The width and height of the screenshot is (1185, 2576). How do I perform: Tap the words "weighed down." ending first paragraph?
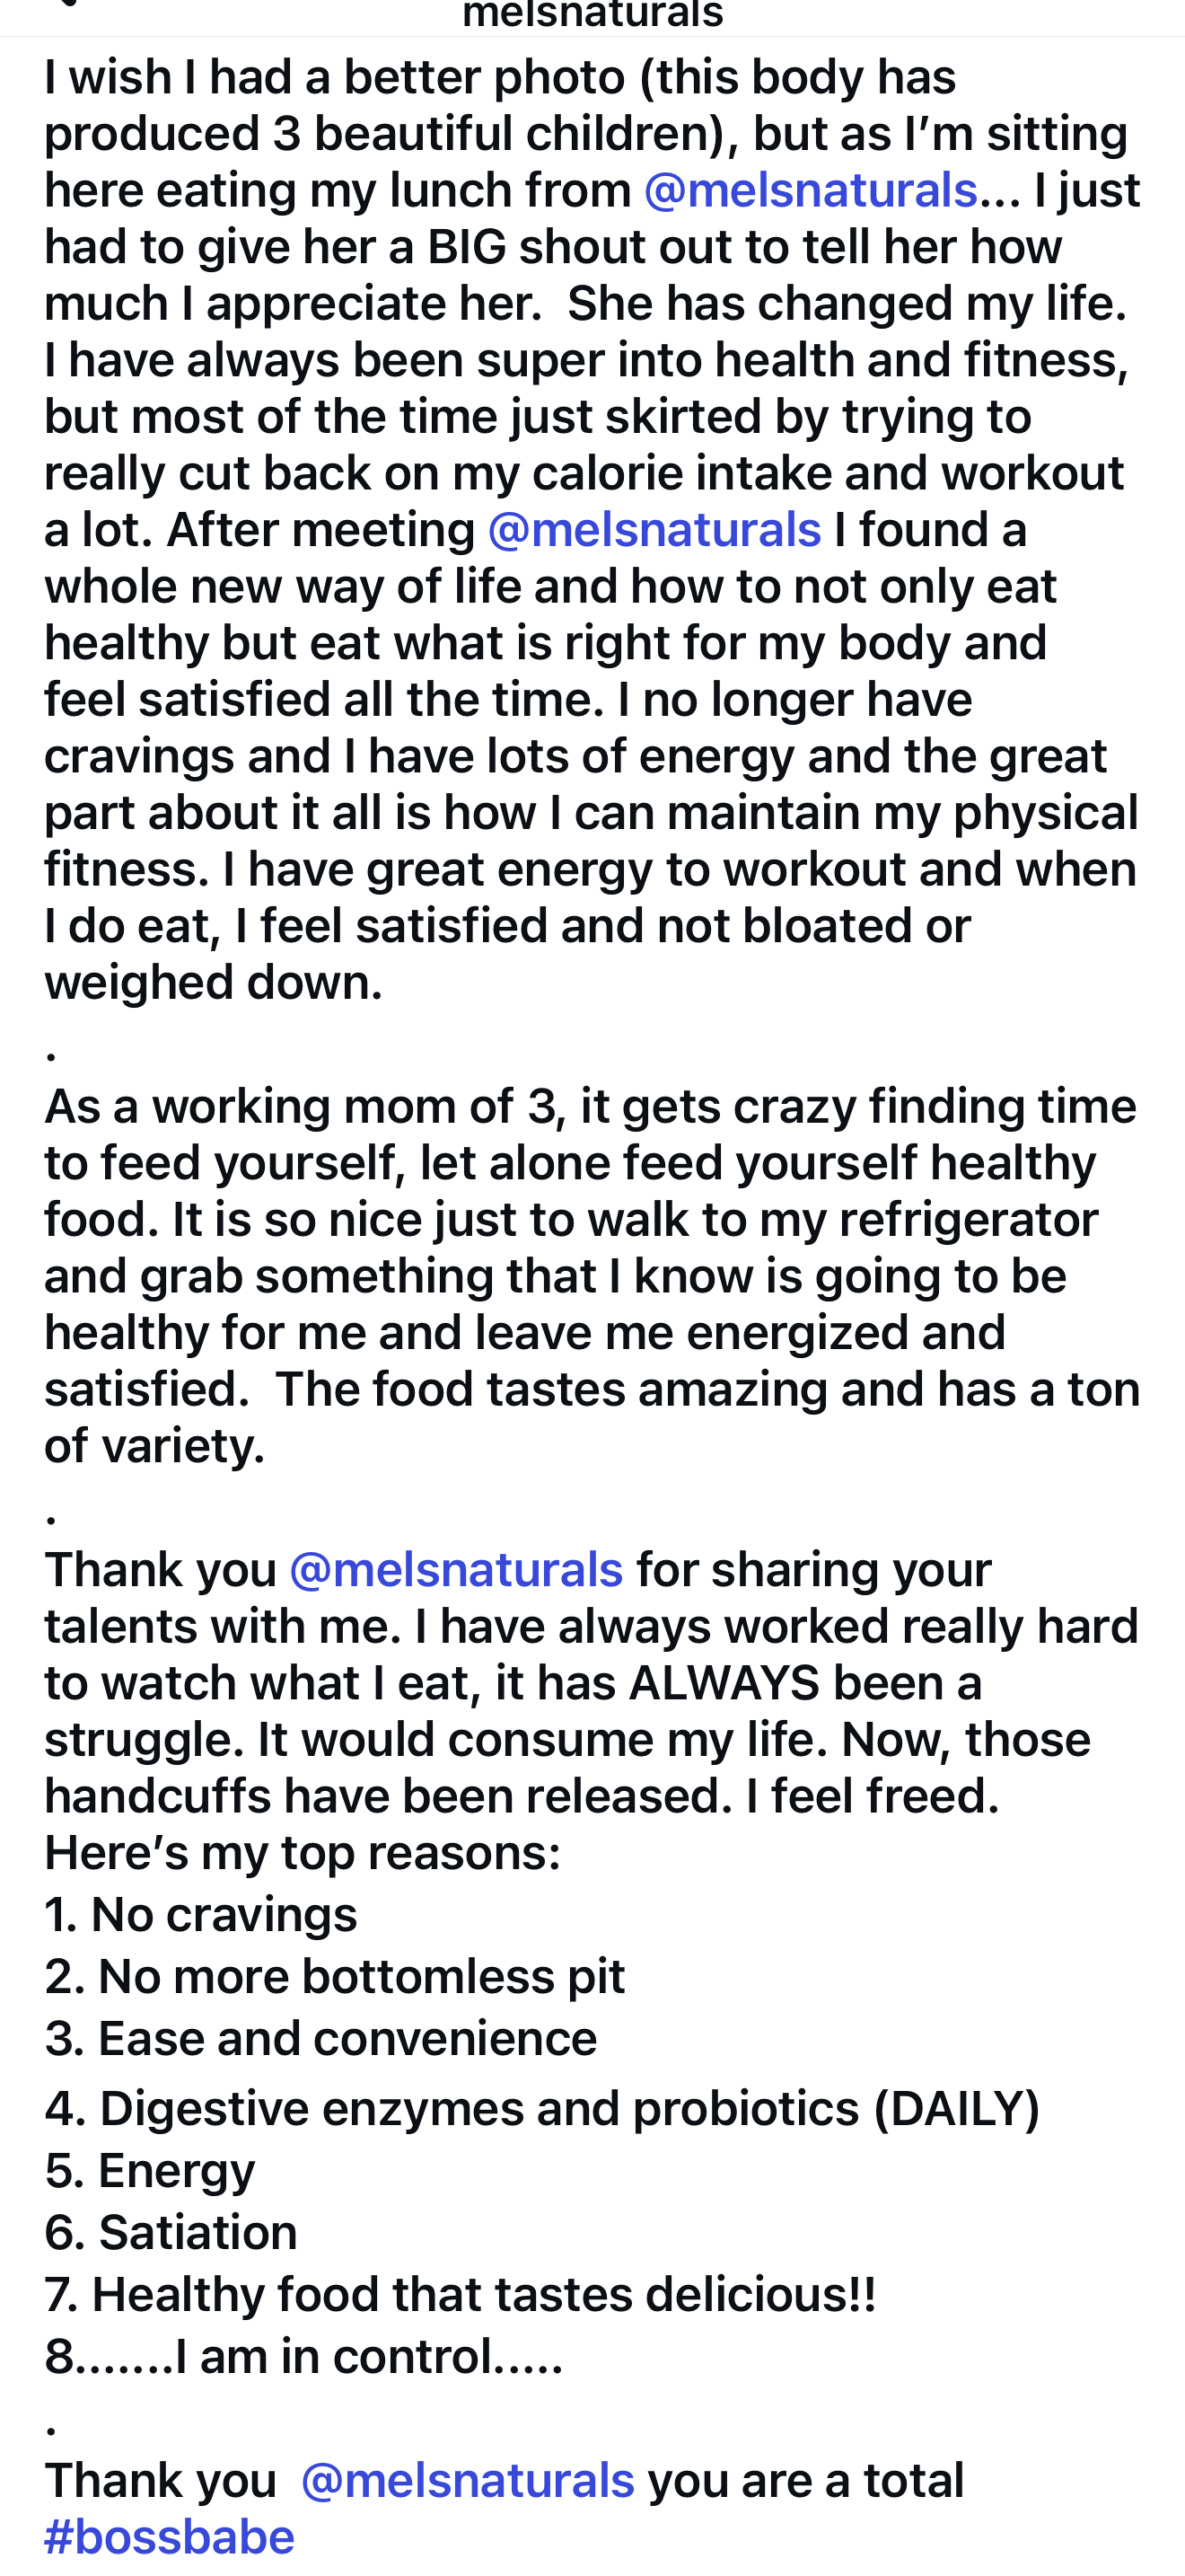coord(214,983)
